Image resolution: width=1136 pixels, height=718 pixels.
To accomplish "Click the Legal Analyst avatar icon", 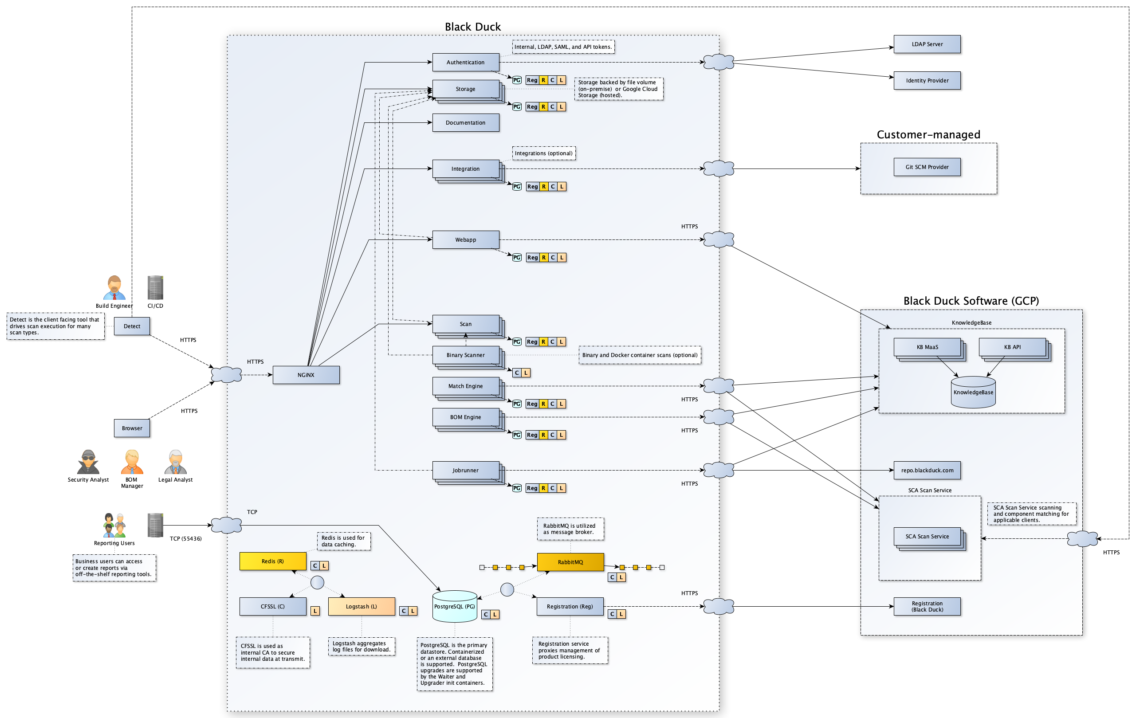I will 176,462.
